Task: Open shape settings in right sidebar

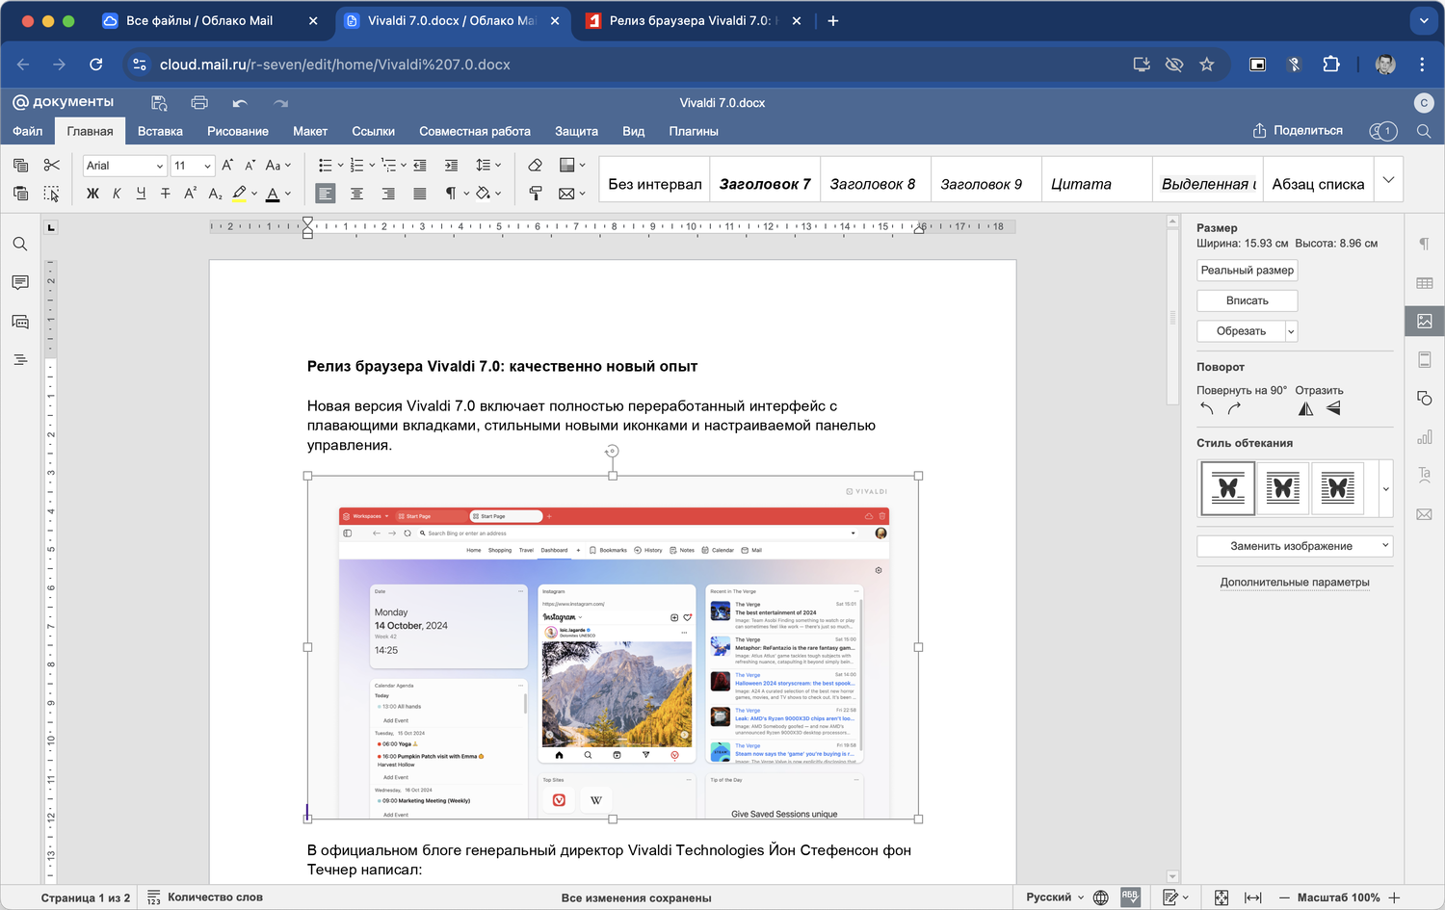Action: point(1424,398)
